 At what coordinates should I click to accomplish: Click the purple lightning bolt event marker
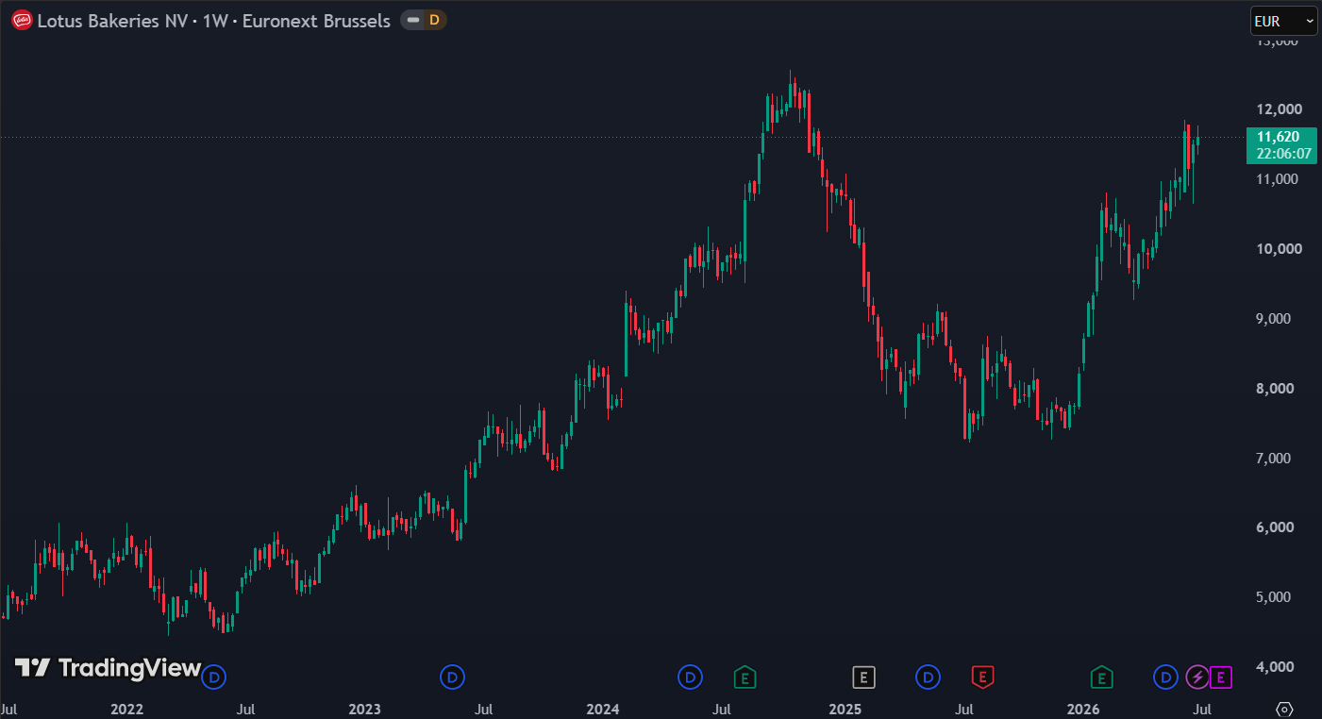[1197, 677]
